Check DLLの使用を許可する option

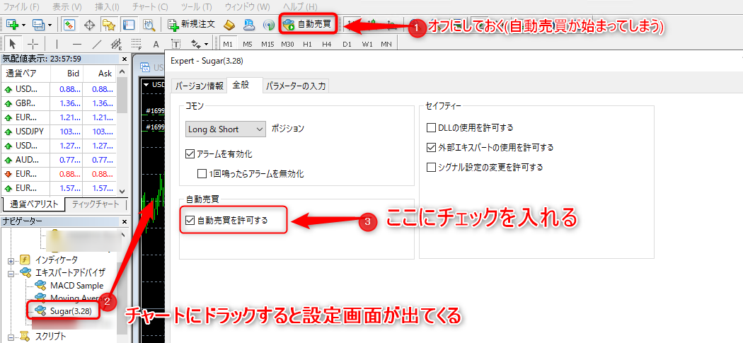pos(432,128)
